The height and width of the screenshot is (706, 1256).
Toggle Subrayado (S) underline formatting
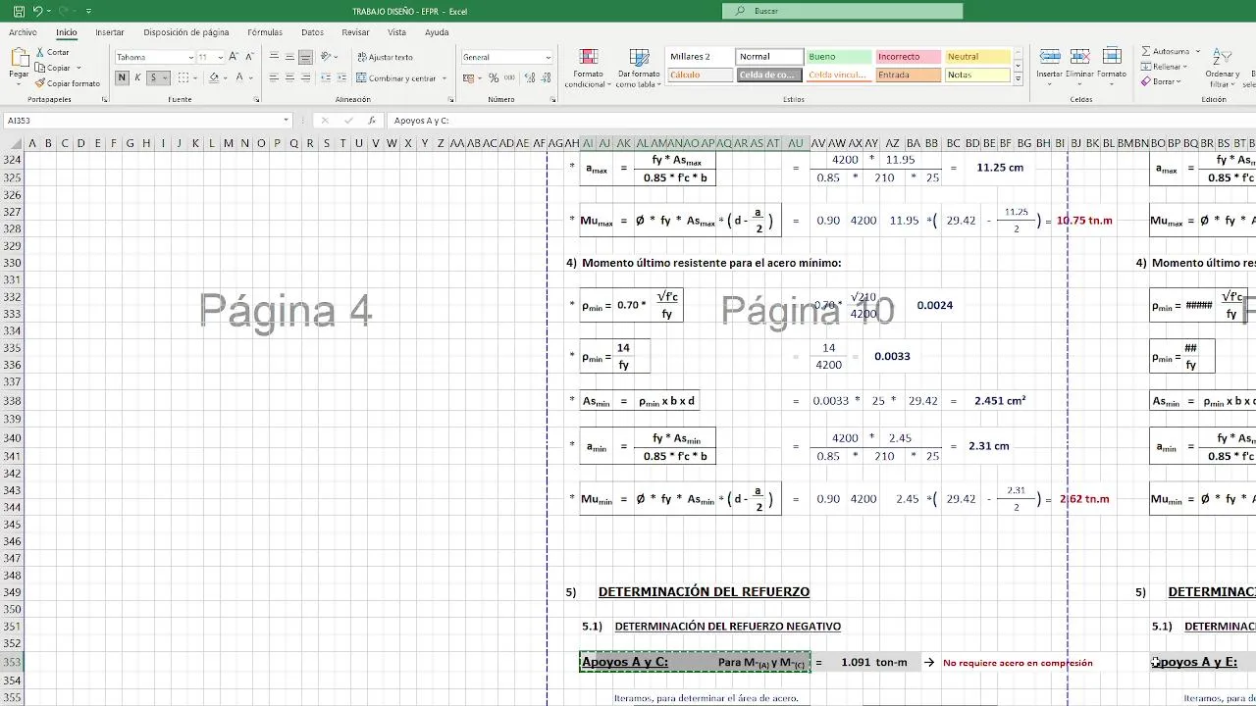[153, 77]
